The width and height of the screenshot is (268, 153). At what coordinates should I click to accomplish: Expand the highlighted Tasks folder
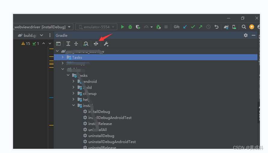click(x=63, y=57)
